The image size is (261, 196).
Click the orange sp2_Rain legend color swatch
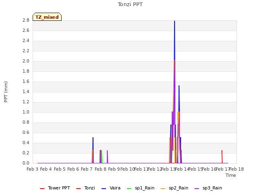(163, 189)
